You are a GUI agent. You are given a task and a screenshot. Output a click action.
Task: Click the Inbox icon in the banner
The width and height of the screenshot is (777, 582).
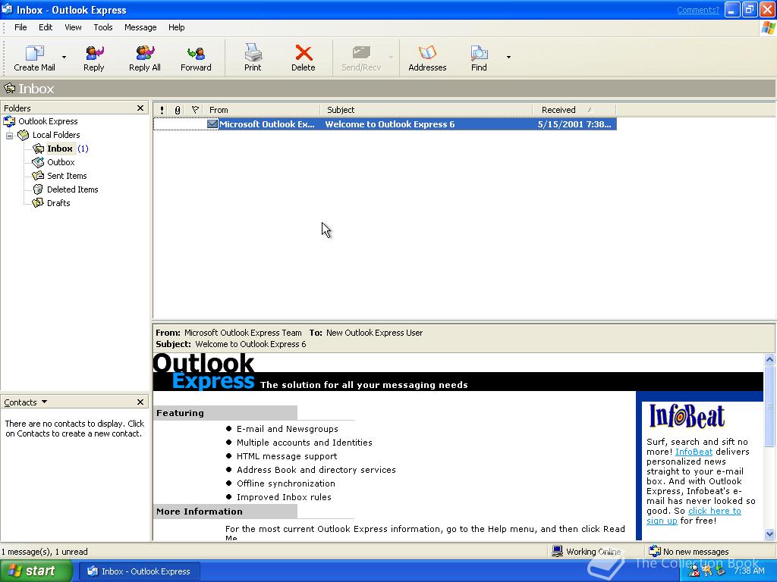click(9, 89)
